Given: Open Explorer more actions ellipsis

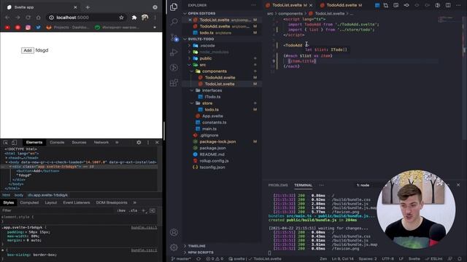Looking at the screenshot, I should 253,5.
